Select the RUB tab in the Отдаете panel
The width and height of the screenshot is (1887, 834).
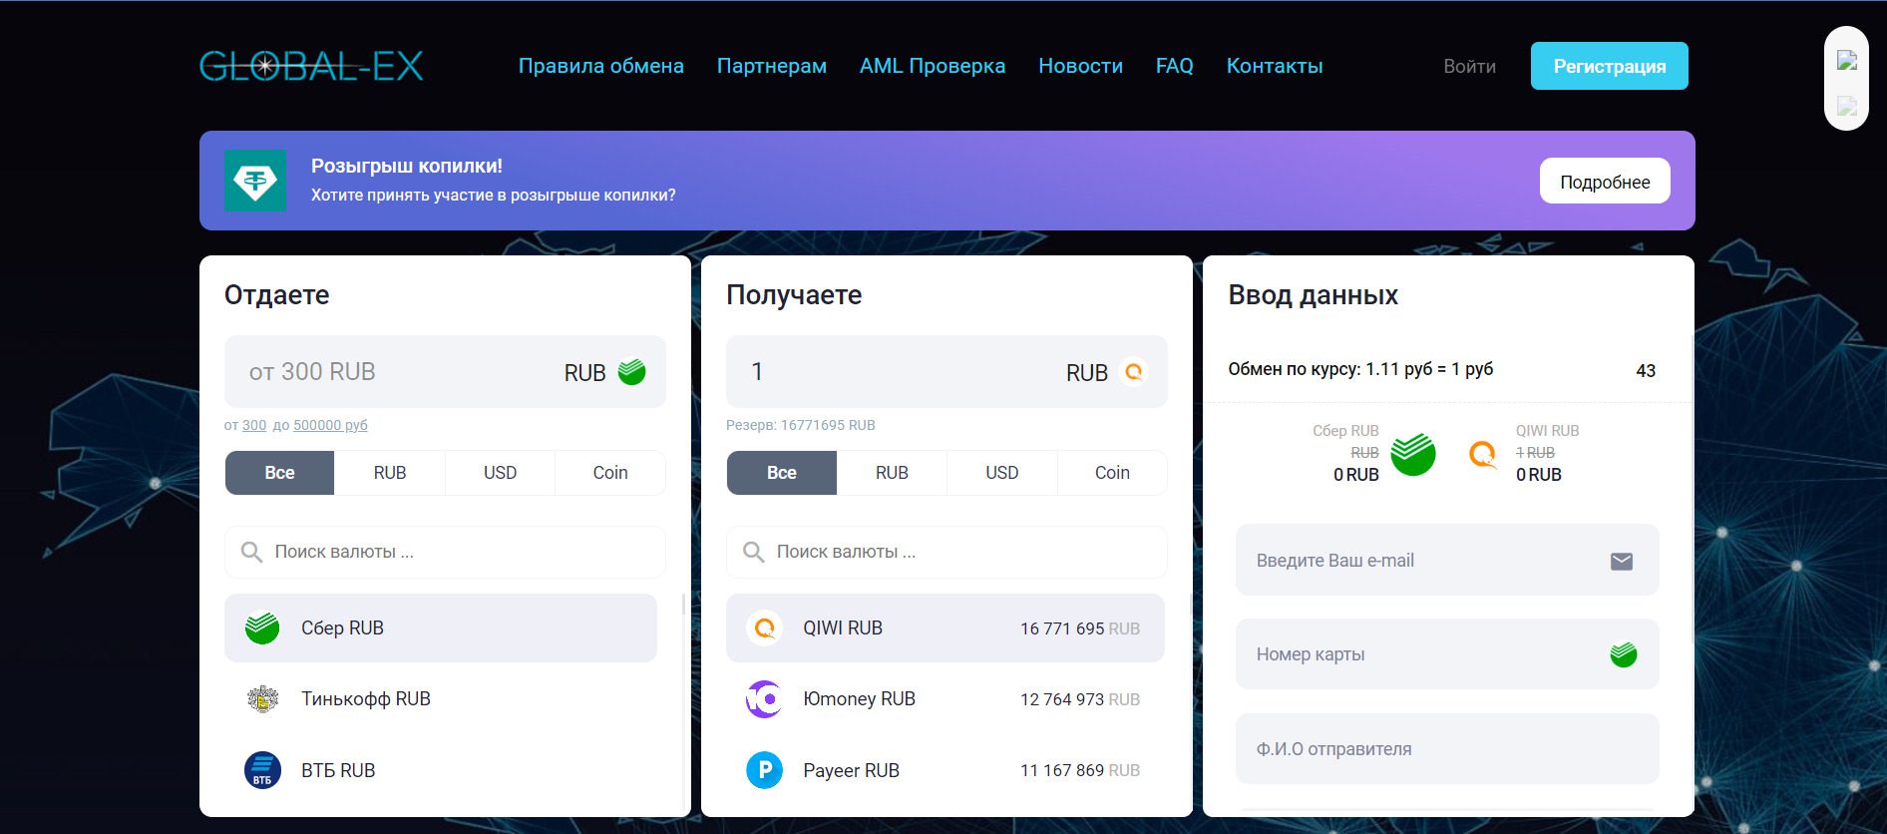(390, 473)
